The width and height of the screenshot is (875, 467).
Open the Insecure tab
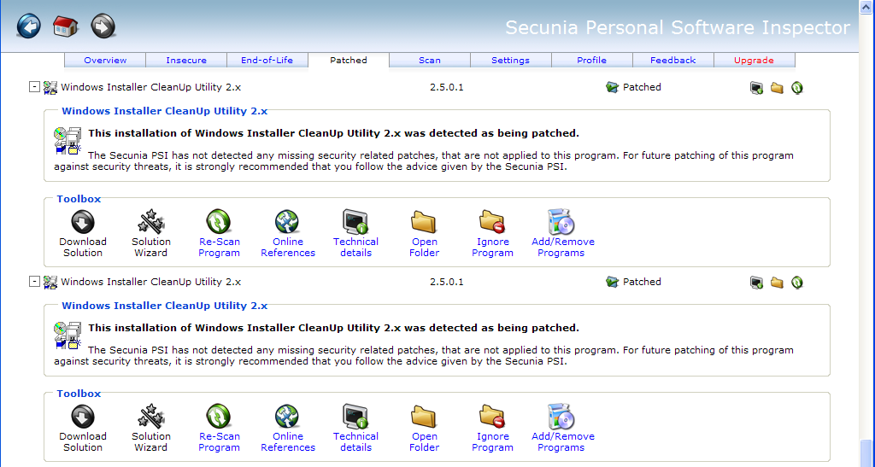[x=186, y=60]
